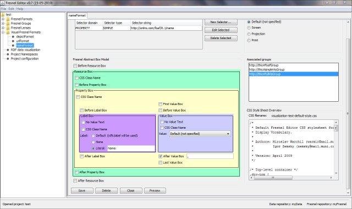Enable the Before Resource Box checkbox
This screenshot has width=352, height=209.
click(x=75, y=66)
